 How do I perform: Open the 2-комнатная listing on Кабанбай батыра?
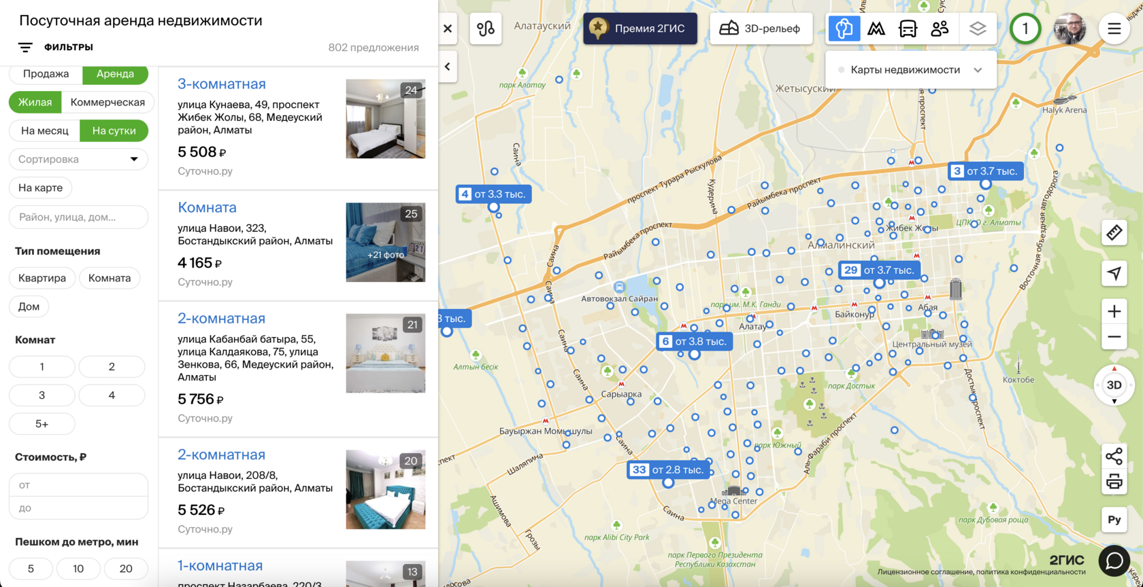click(221, 319)
